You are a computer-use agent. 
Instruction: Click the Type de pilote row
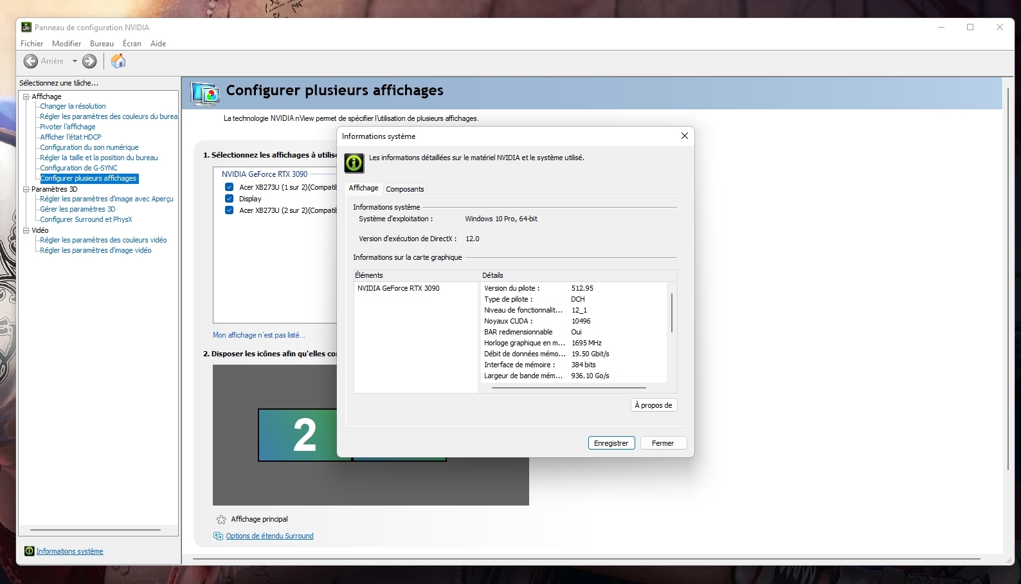point(574,299)
